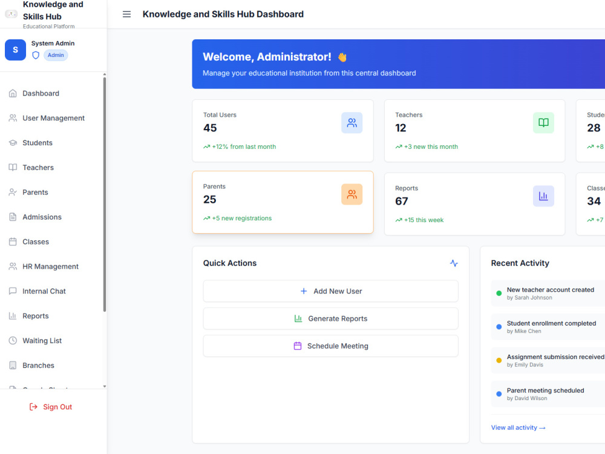Open the Parents stat card
Screen dimensions: 605x454
(x=283, y=202)
